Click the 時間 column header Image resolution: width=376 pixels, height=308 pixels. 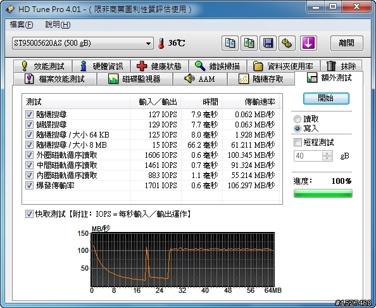tap(201, 102)
